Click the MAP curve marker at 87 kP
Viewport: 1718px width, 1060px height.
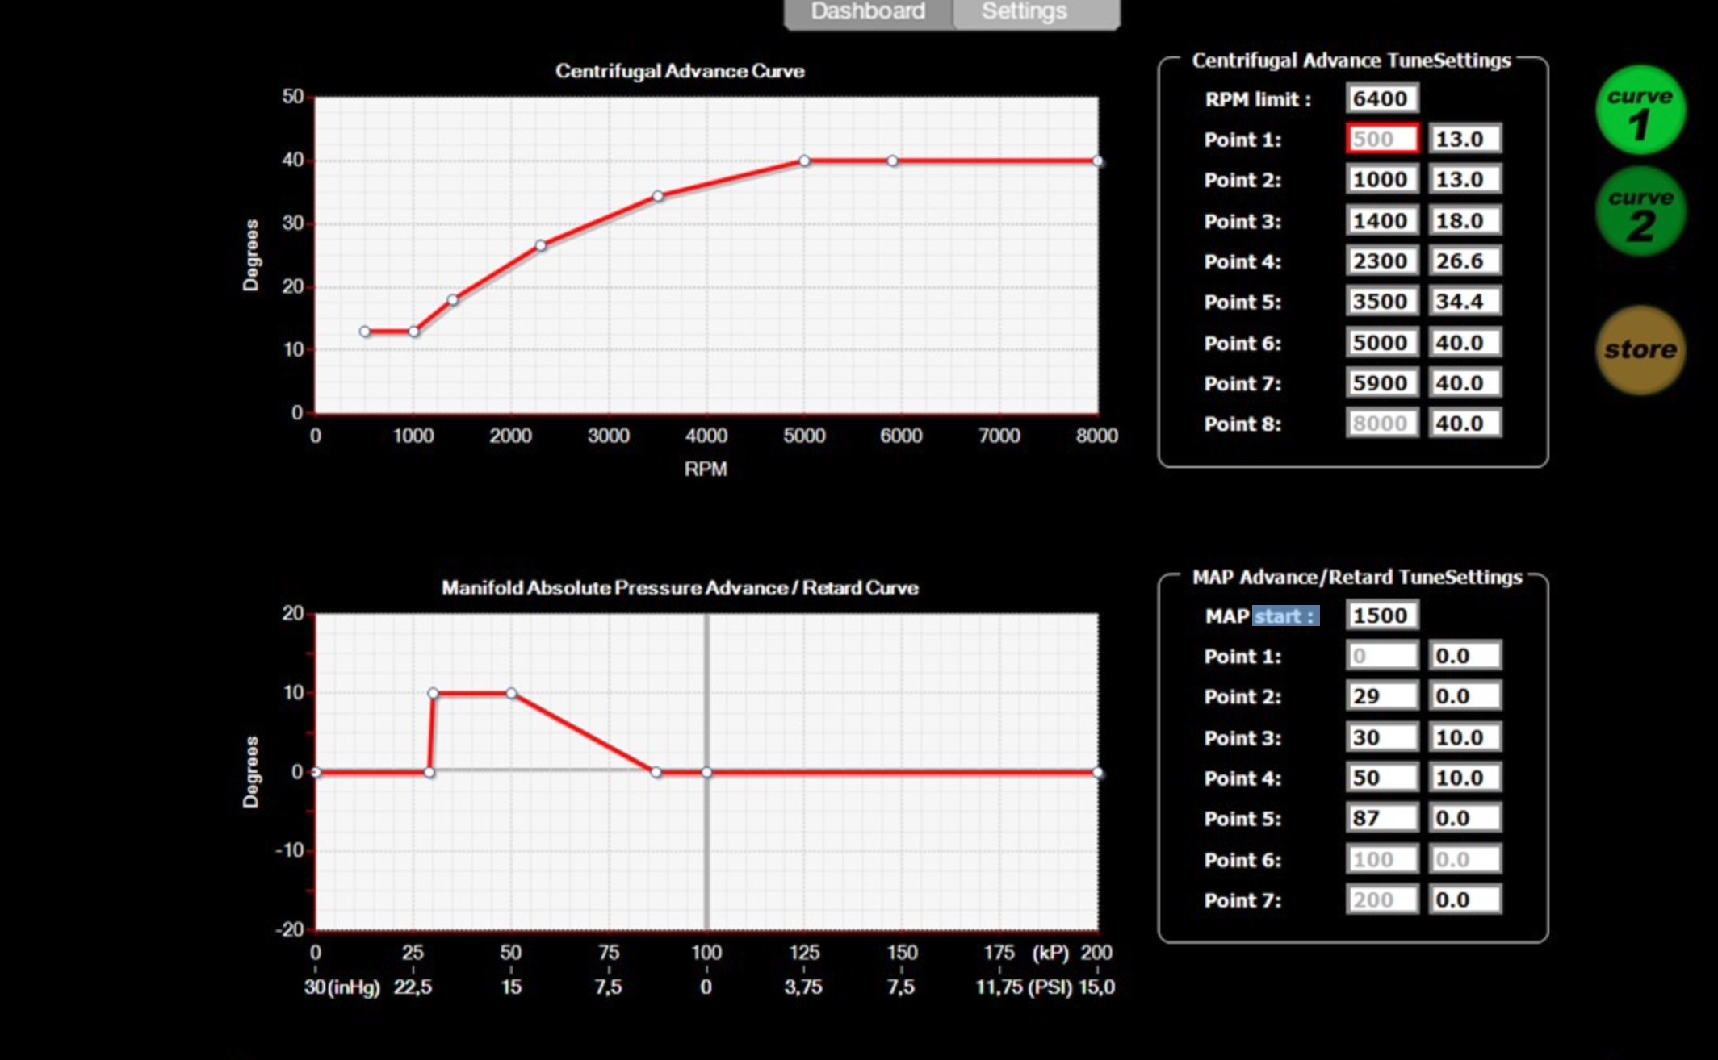pos(656,772)
